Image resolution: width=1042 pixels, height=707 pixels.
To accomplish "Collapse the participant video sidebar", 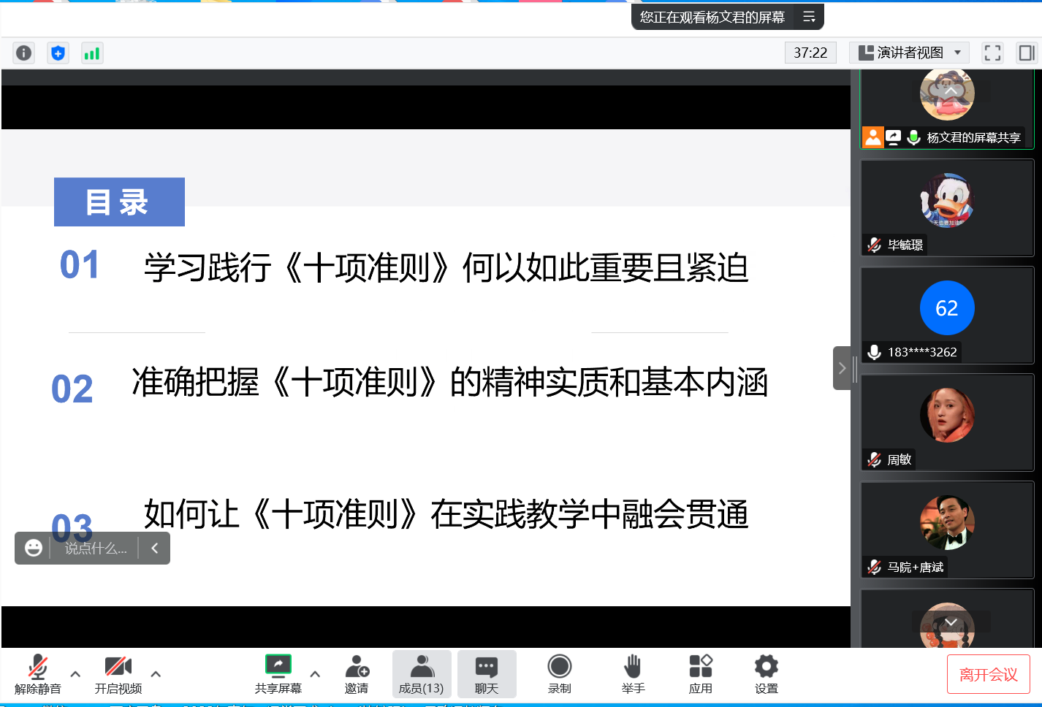I will tap(842, 368).
